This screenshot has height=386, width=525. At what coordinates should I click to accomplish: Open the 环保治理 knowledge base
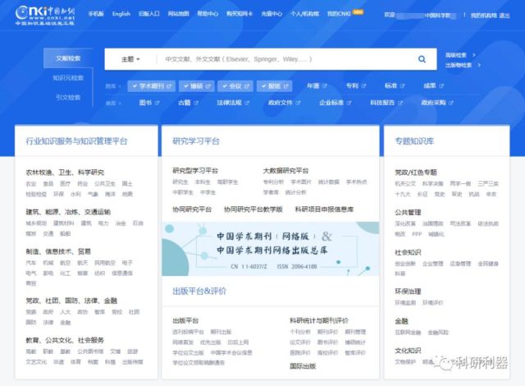[x=408, y=292]
